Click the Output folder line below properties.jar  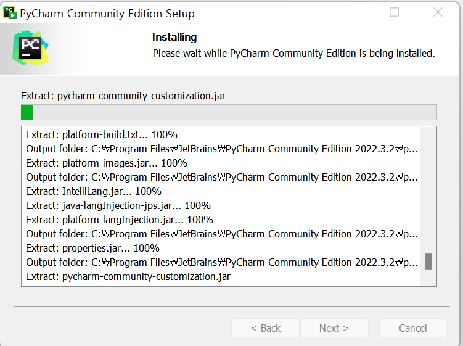[x=222, y=262]
